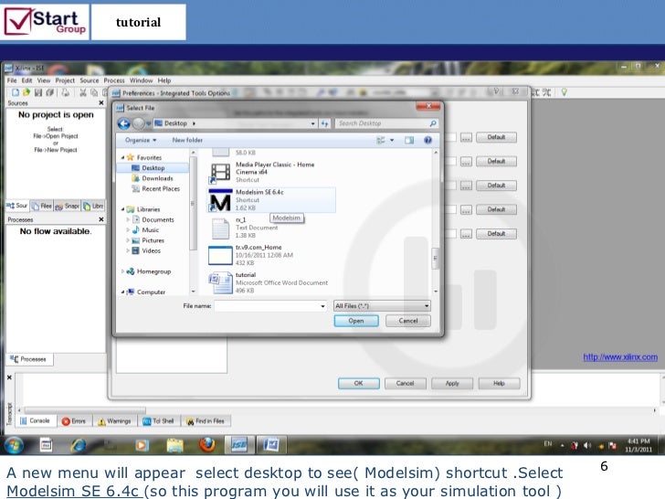Screen dimensions: 665x499
Task: Click the volume speaker tray icon
Action: coord(587,445)
